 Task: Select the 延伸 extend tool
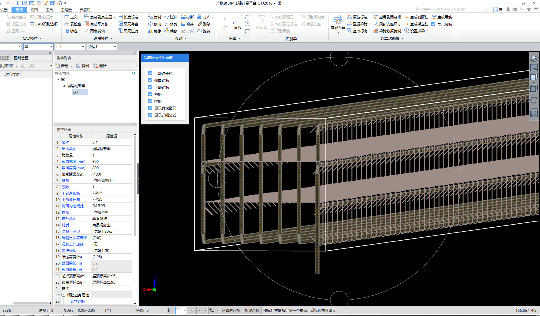click(x=171, y=17)
